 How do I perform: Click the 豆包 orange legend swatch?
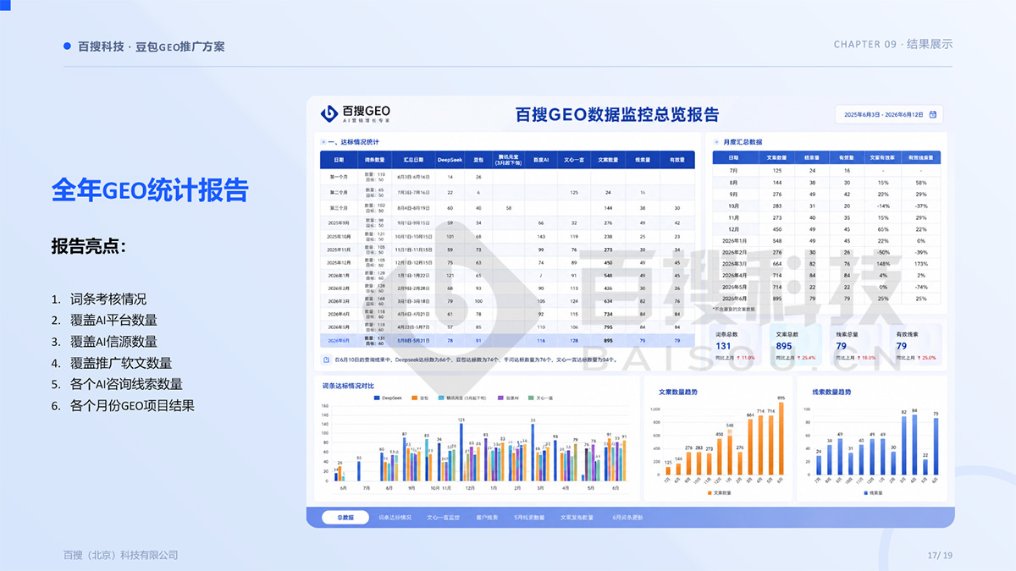(416, 398)
